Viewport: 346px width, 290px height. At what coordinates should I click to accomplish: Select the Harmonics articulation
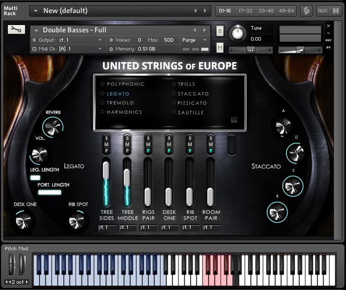click(122, 112)
